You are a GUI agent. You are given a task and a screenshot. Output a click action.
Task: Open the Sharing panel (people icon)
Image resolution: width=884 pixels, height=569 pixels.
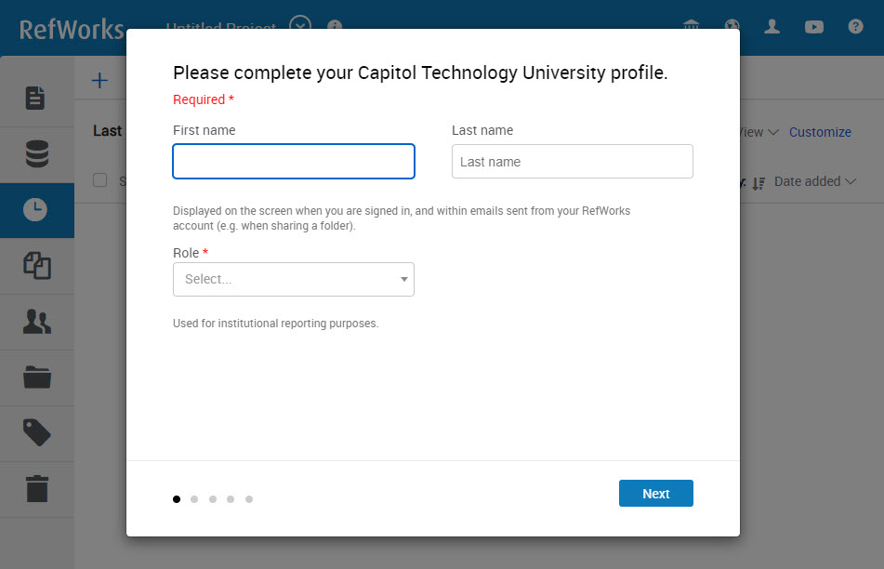tap(37, 322)
